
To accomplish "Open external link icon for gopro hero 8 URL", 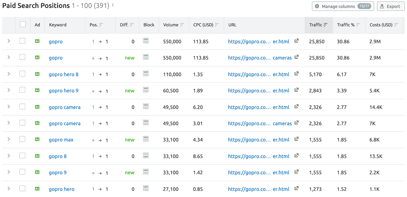I will [x=296, y=74].
